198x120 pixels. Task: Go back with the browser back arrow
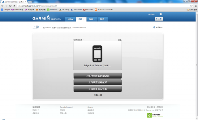coord(2,6)
